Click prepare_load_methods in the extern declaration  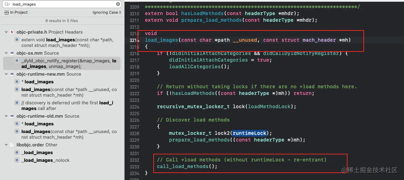click(211, 20)
